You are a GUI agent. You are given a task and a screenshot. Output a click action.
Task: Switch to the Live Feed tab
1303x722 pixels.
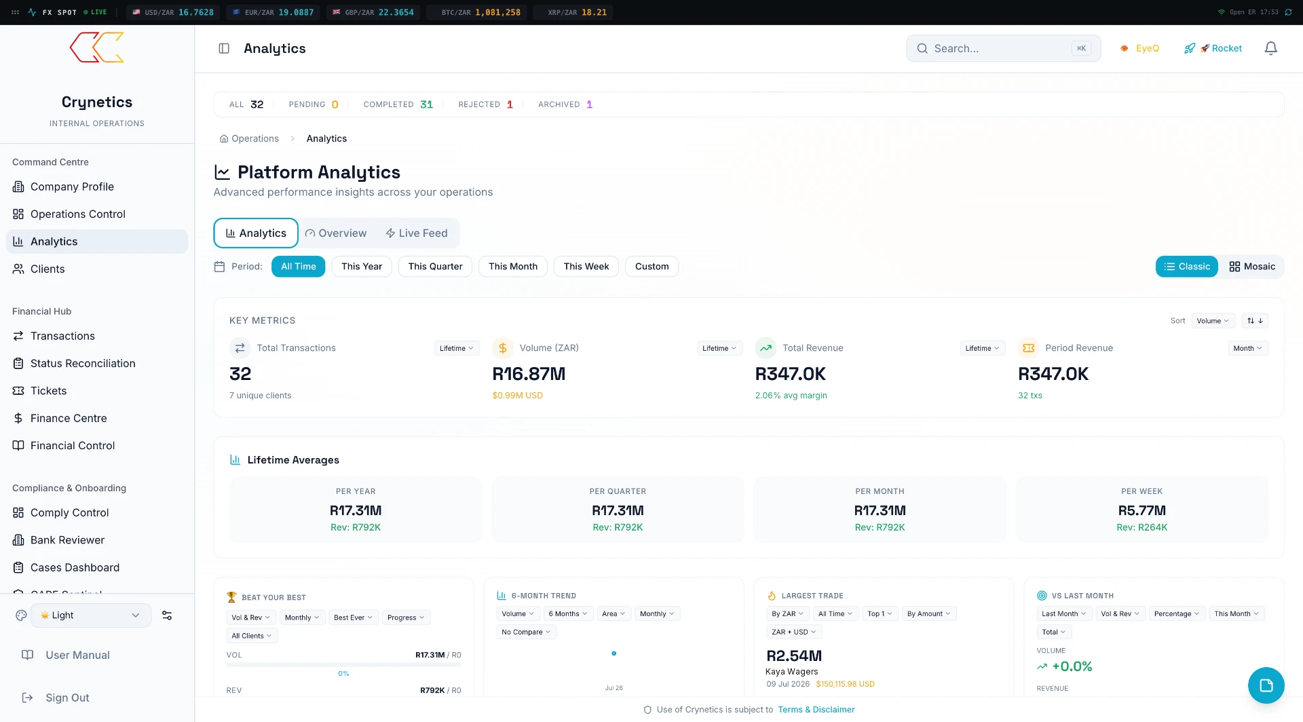417,233
